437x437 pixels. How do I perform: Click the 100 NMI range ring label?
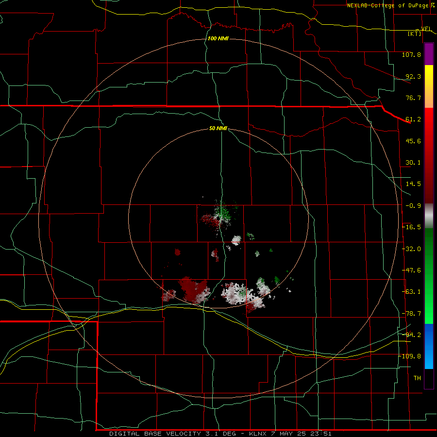pos(218,38)
